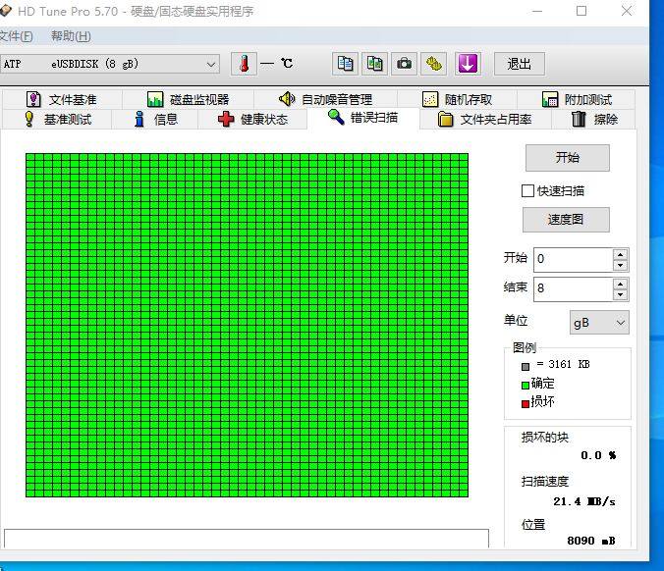This screenshot has width=664, height=571.
Task: Click the green 确定 legend swatch
Action: coord(526,385)
